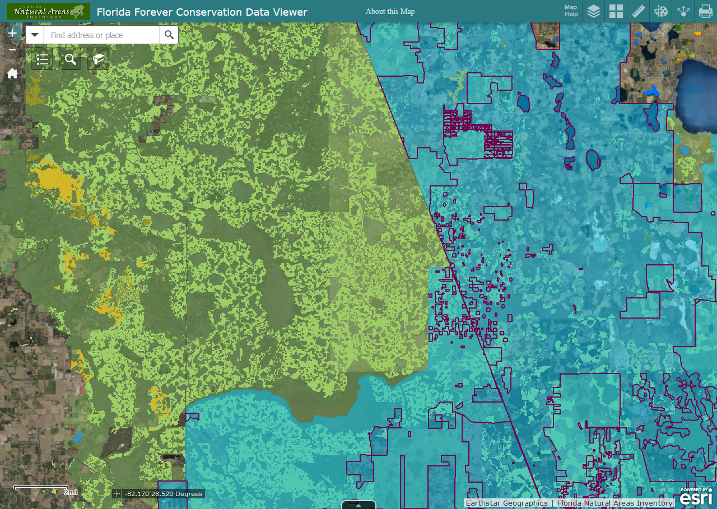
Task: Open the About this Map page
Action: pos(390,11)
